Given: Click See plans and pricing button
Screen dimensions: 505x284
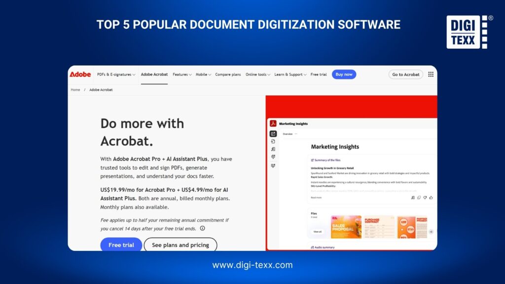Looking at the screenshot, I should coord(180,245).
